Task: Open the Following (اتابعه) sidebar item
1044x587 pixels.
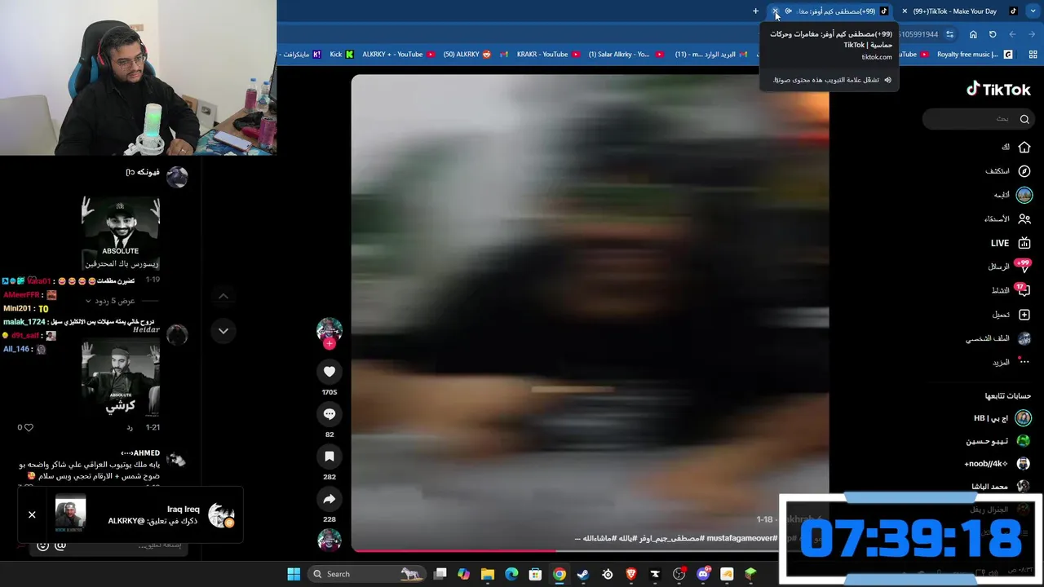Action: point(1012,195)
